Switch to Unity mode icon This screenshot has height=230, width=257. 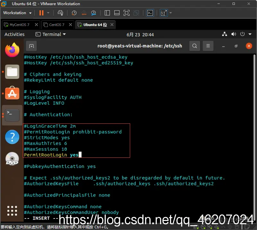(x=136, y=13)
